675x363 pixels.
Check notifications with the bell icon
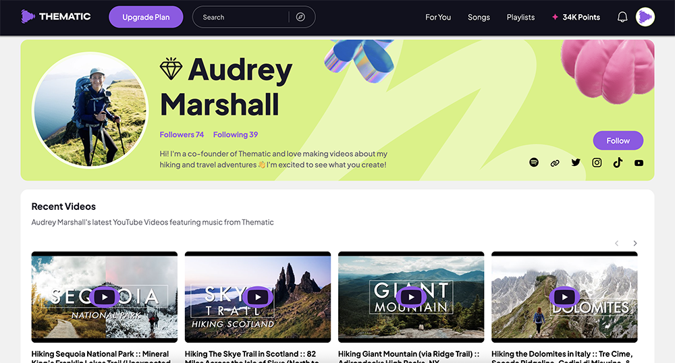tap(622, 17)
